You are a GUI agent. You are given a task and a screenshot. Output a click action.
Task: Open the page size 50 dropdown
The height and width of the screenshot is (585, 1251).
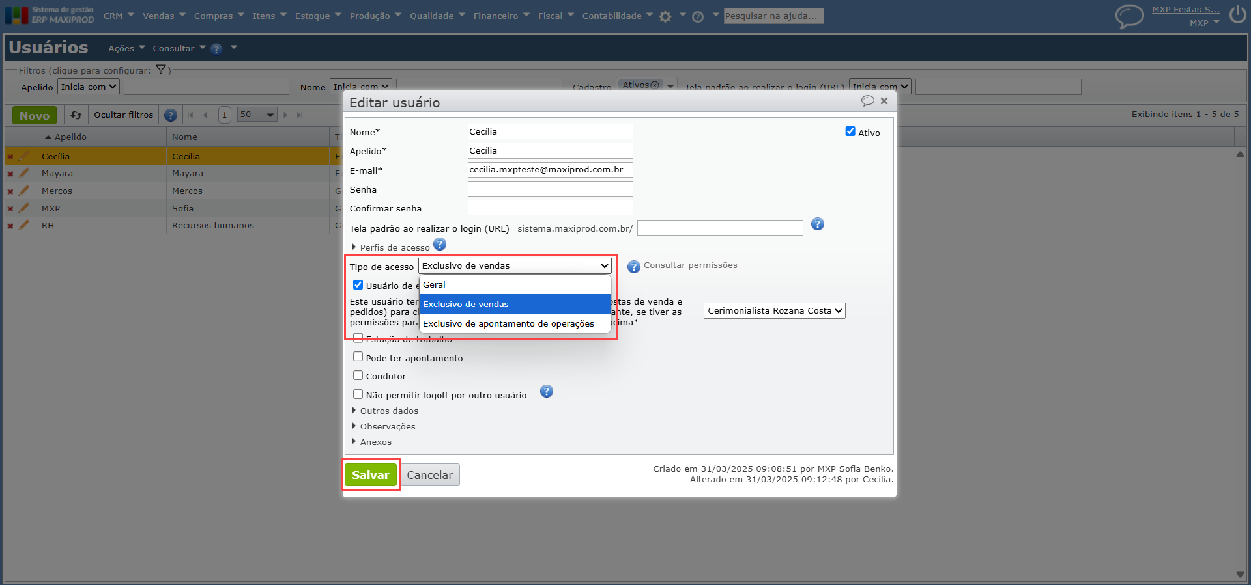257,115
